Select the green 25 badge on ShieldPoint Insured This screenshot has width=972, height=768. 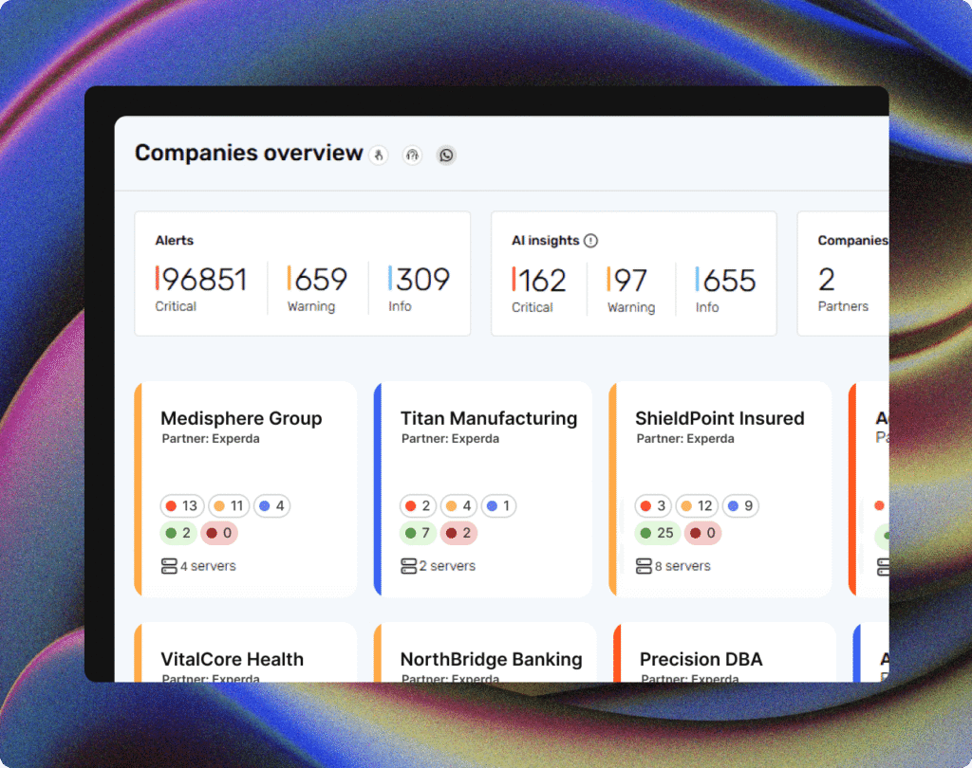[658, 533]
